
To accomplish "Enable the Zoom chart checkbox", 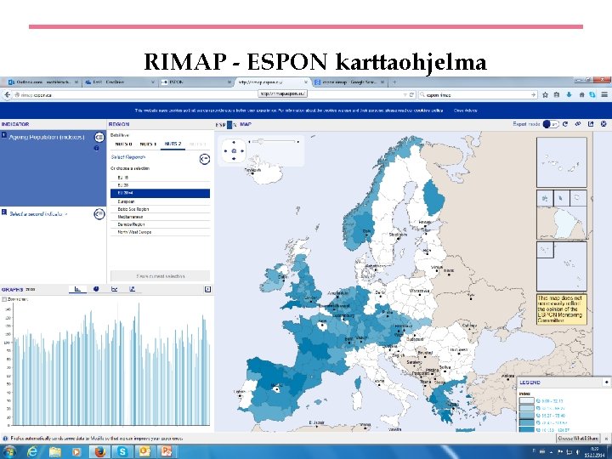I will click(4, 299).
